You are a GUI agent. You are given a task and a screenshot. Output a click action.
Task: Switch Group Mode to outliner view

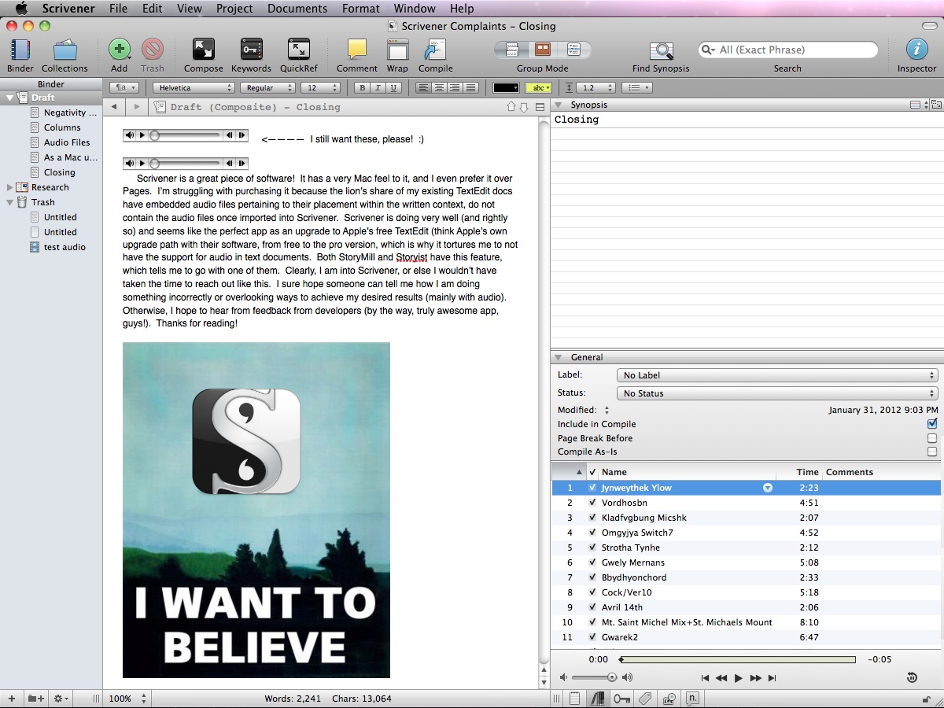pyautogui.click(x=573, y=50)
